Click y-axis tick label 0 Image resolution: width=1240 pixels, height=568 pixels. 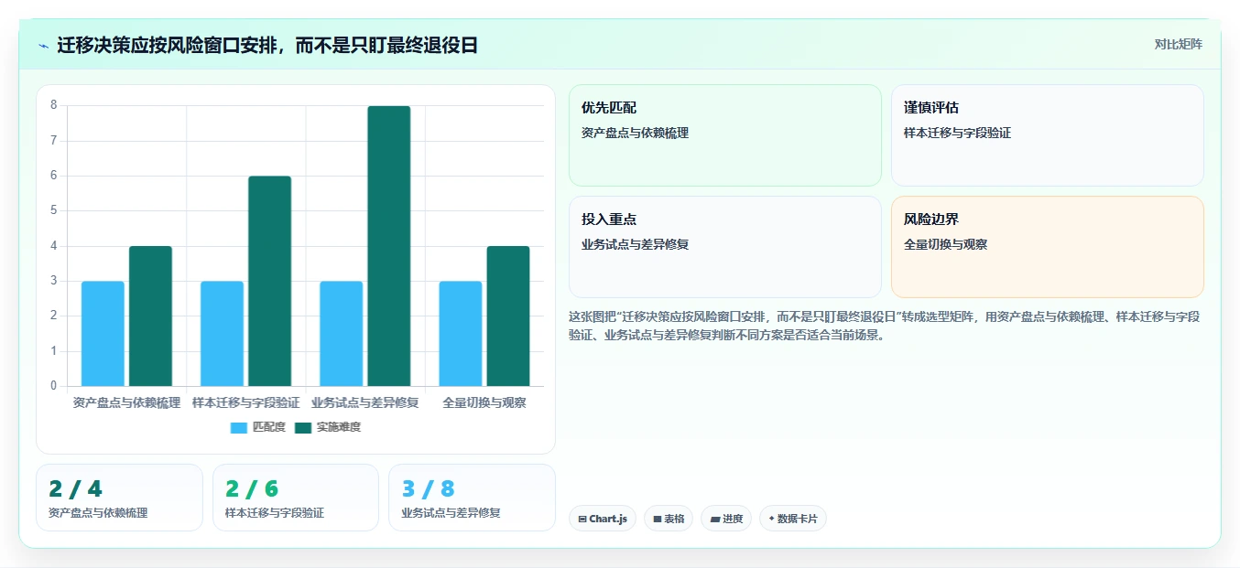[x=54, y=386]
